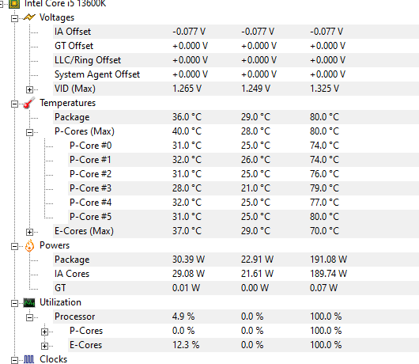Select the IA Offset voltage row

(x=236, y=32)
